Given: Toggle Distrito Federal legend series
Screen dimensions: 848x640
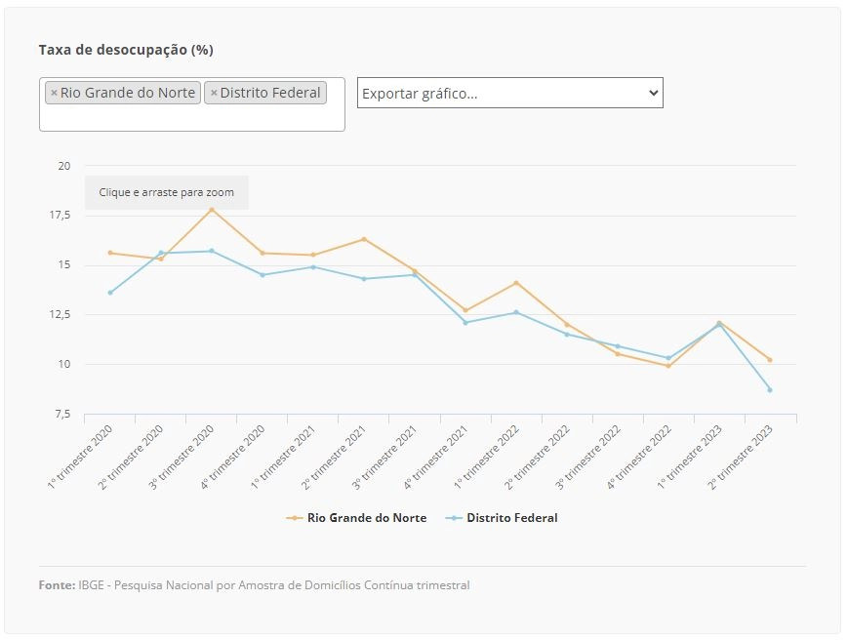Looking at the screenshot, I should tap(502, 518).
